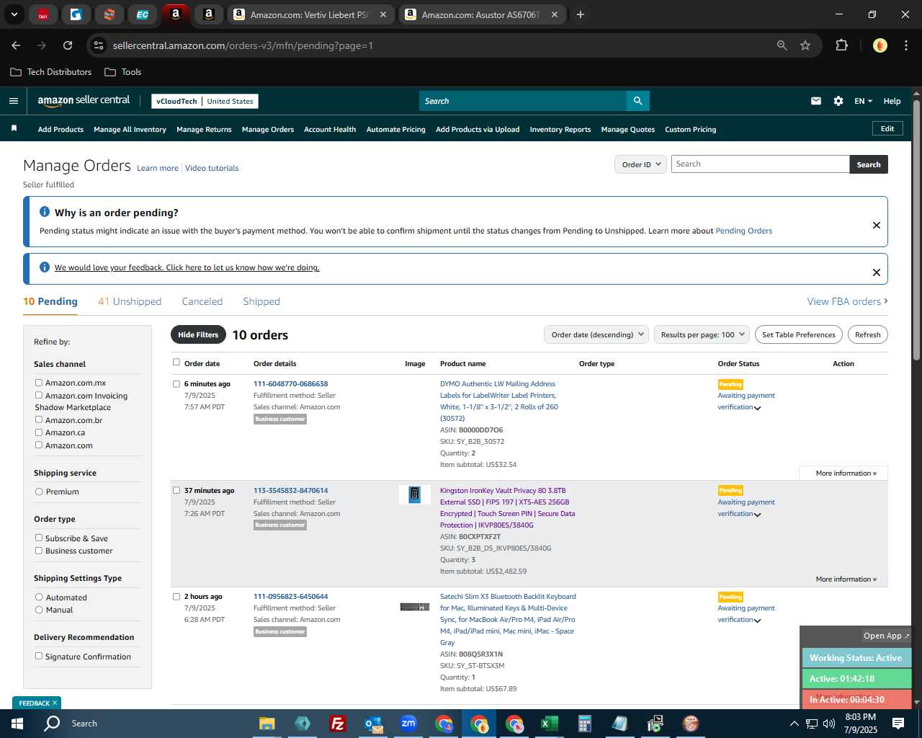Check the Business customer order type

39,551
